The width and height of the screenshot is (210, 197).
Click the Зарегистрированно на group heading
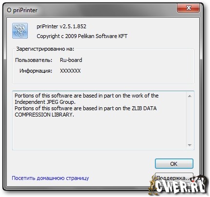pyautogui.click(x=45, y=49)
